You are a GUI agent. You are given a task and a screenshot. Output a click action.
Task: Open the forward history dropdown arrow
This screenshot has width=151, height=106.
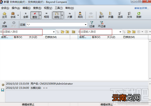(150, 32)
